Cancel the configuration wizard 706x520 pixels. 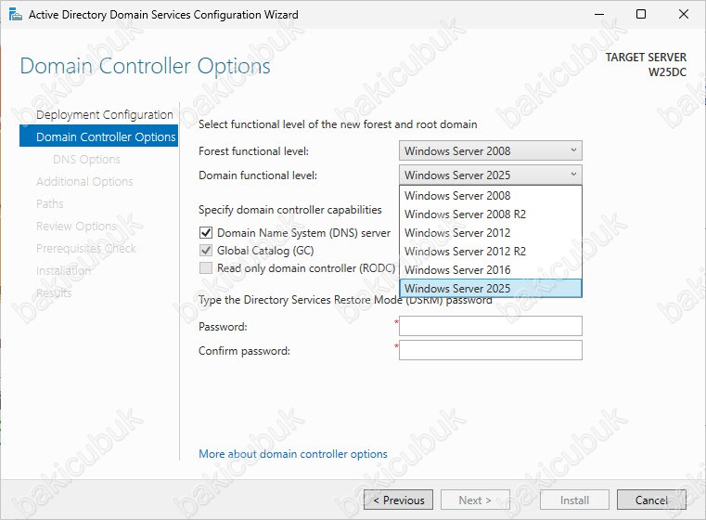click(x=651, y=500)
